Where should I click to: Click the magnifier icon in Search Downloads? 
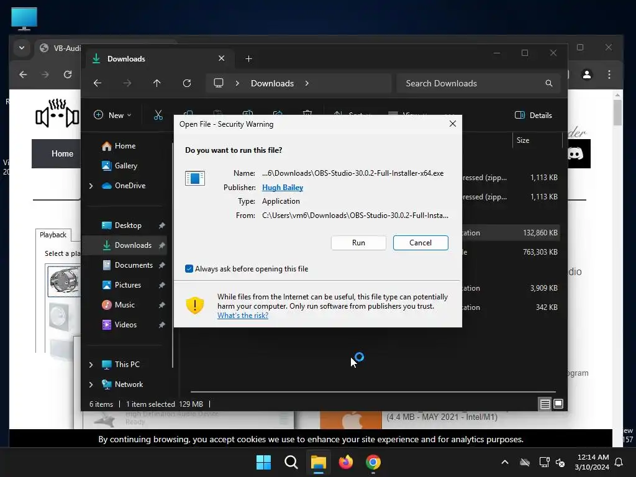(x=549, y=83)
